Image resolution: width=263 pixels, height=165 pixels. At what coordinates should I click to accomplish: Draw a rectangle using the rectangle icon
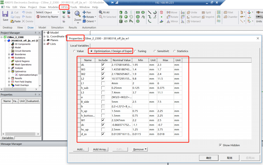[138, 12]
